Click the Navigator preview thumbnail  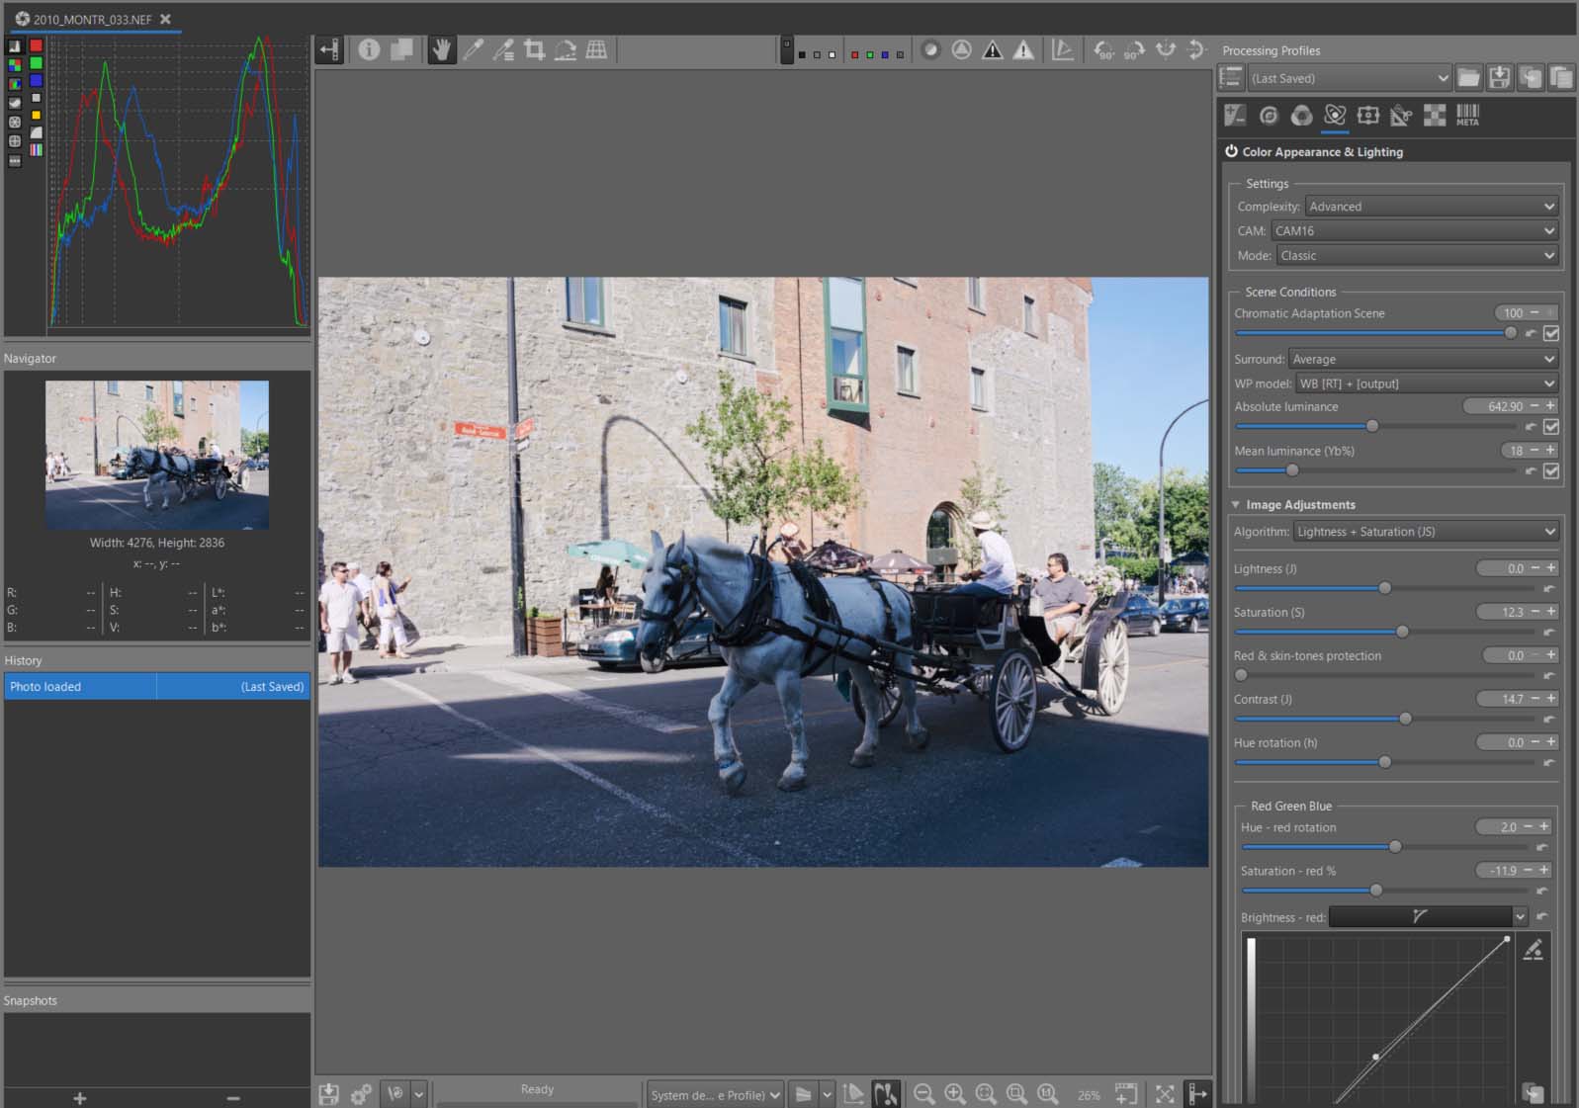157,455
